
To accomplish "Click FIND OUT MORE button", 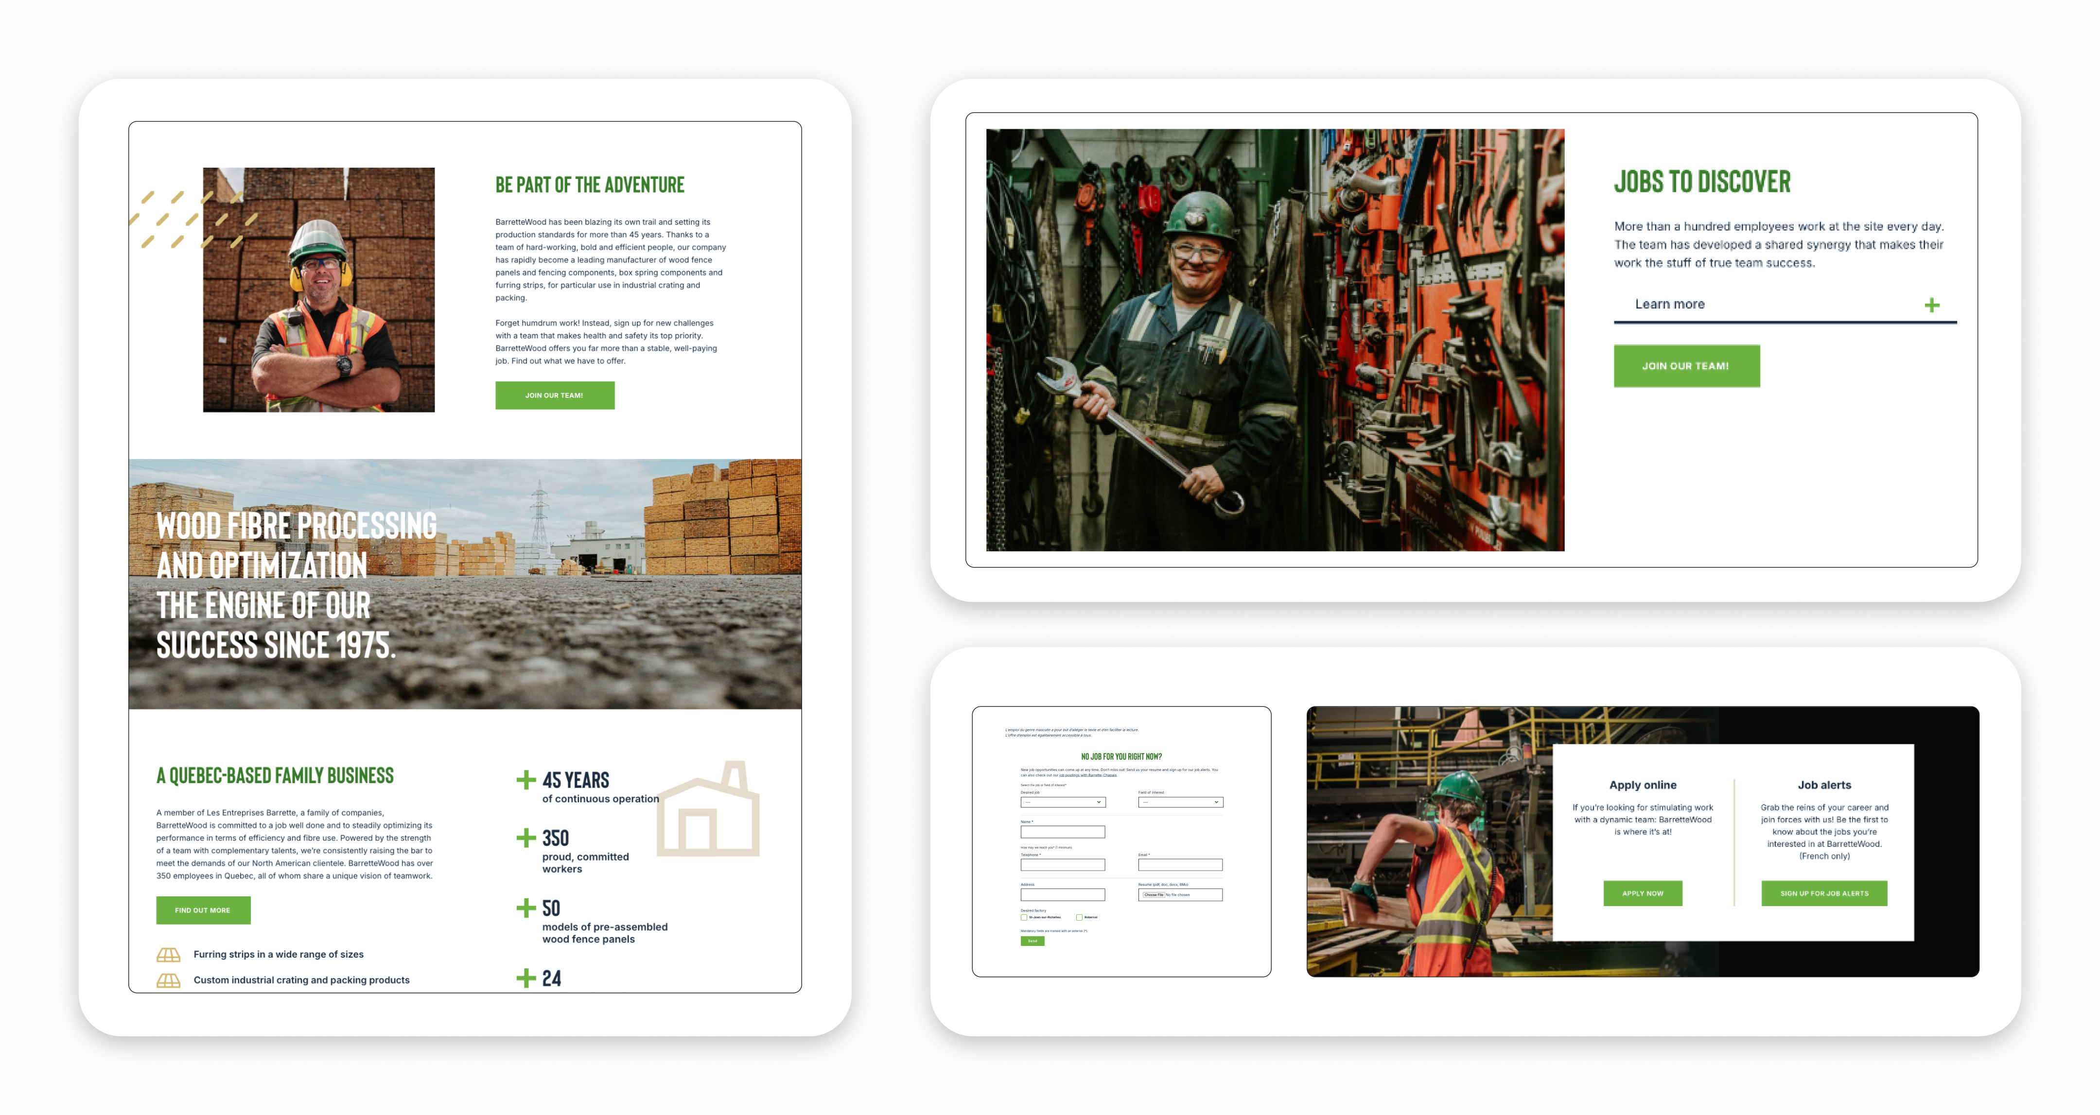I will point(203,910).
